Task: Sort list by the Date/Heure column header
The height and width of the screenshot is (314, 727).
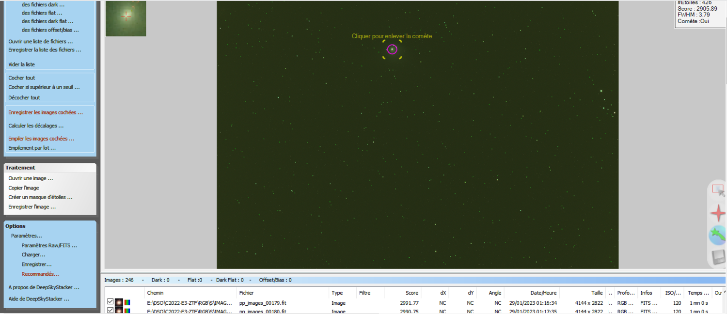Action: [x=532, y=293]
